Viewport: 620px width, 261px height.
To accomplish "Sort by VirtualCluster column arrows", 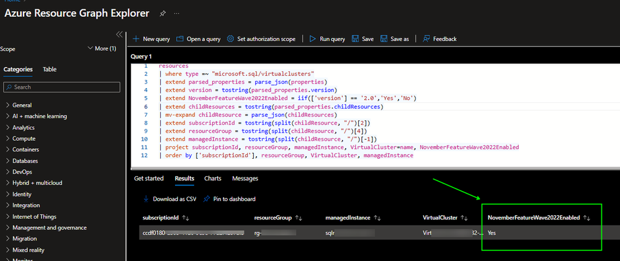I will pyautogui.click(x=464, y=218).
